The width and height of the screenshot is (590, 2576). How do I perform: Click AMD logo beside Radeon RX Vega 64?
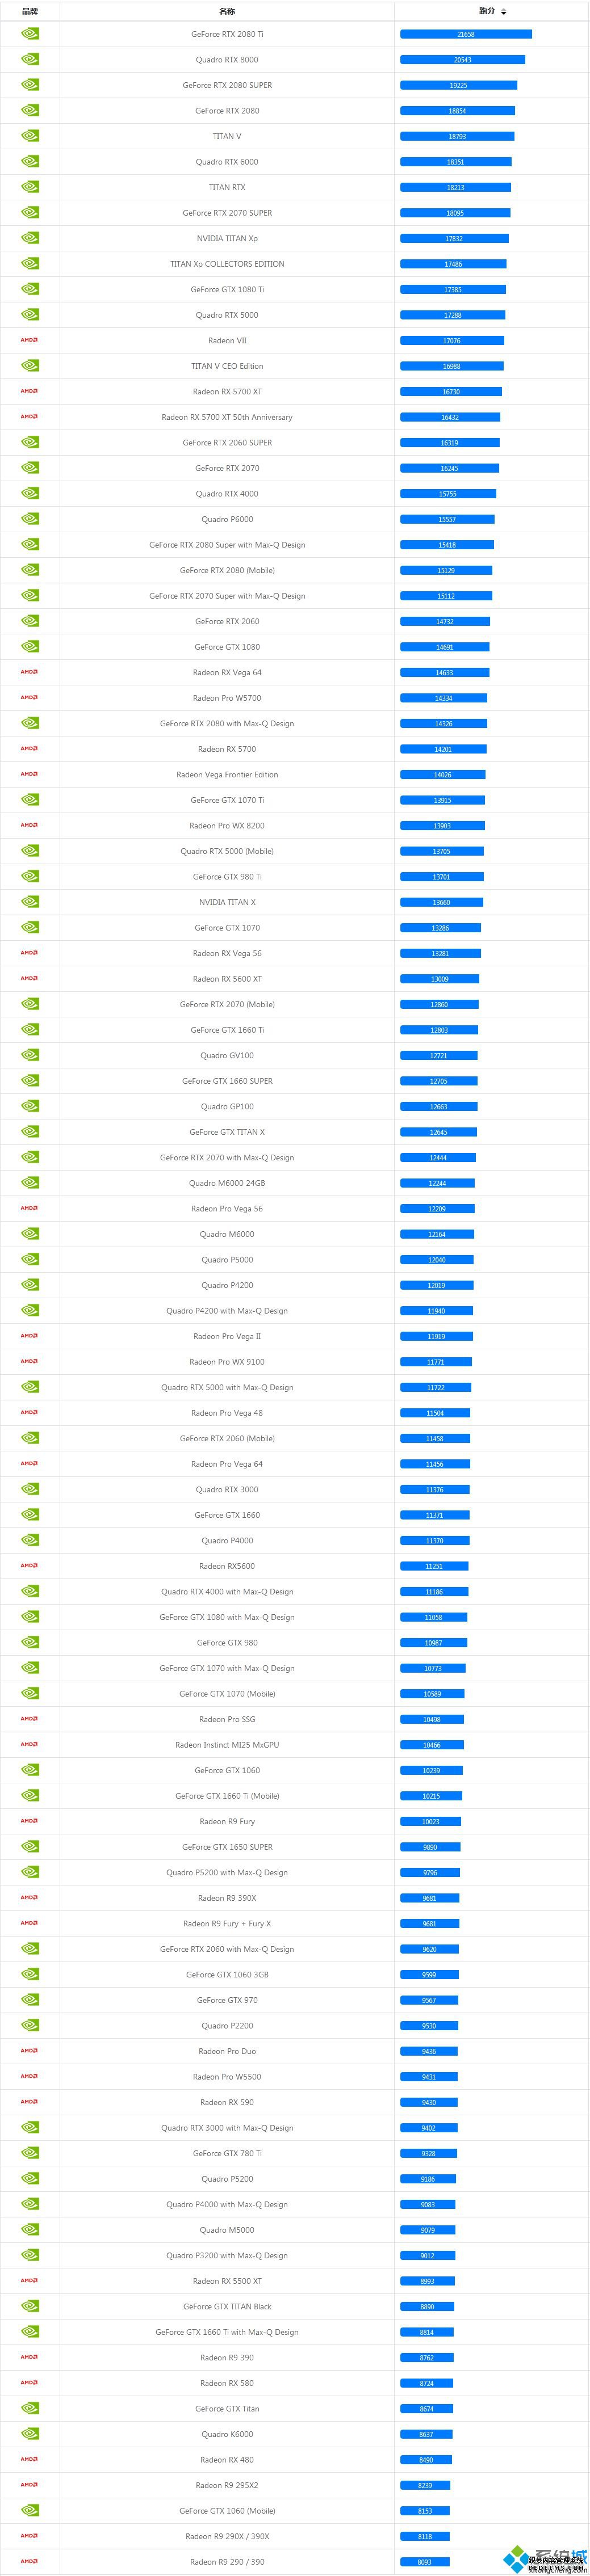(x=30, y=672)
